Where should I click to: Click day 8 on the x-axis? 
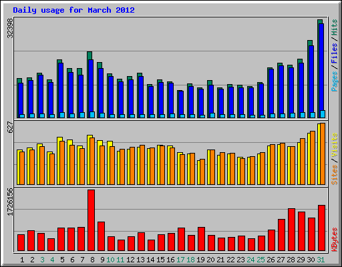click(x=92, y=260)
